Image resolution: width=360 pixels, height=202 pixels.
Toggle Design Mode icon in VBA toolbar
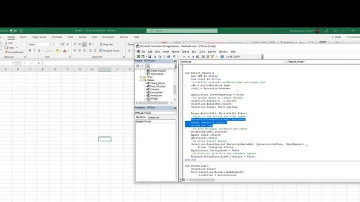click(x=197, y=57)
